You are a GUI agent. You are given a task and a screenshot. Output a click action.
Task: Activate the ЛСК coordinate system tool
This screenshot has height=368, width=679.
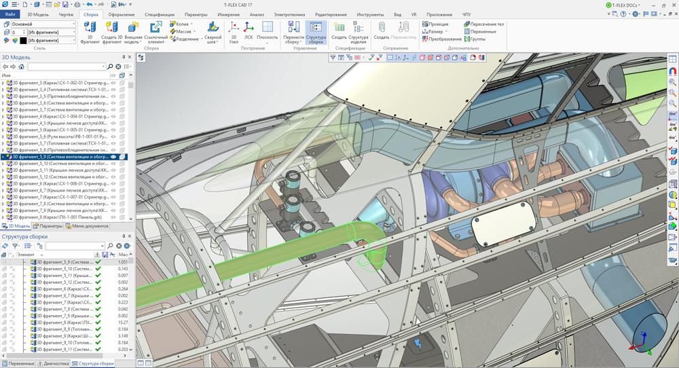[x=249, y=32]
